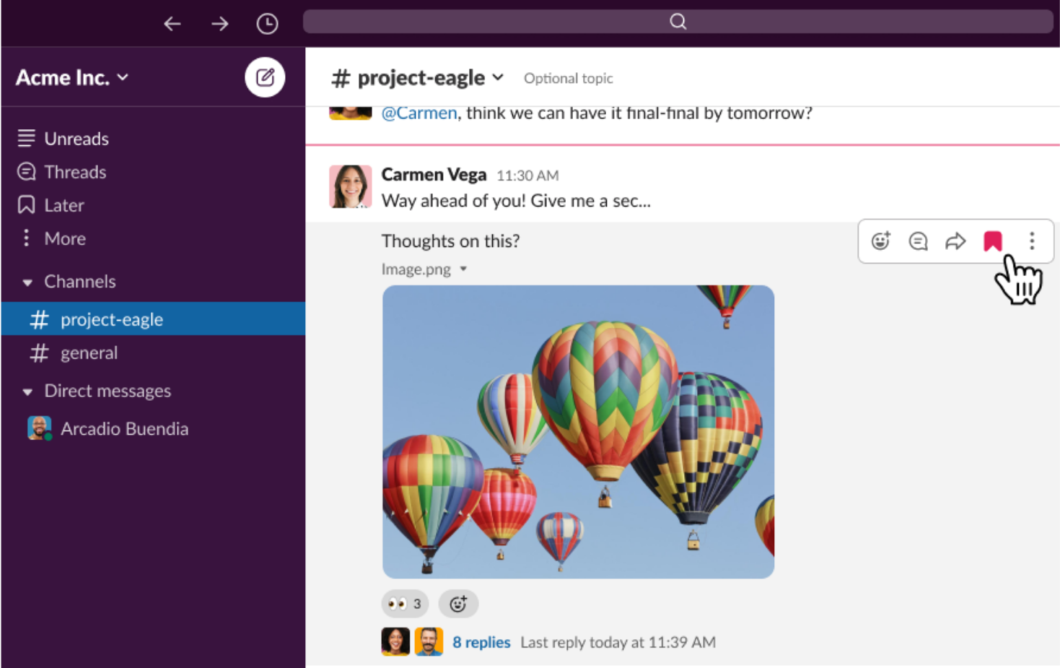Forward the message with the share arrow
The image size is (1060, 668).
tap(955, 241)
